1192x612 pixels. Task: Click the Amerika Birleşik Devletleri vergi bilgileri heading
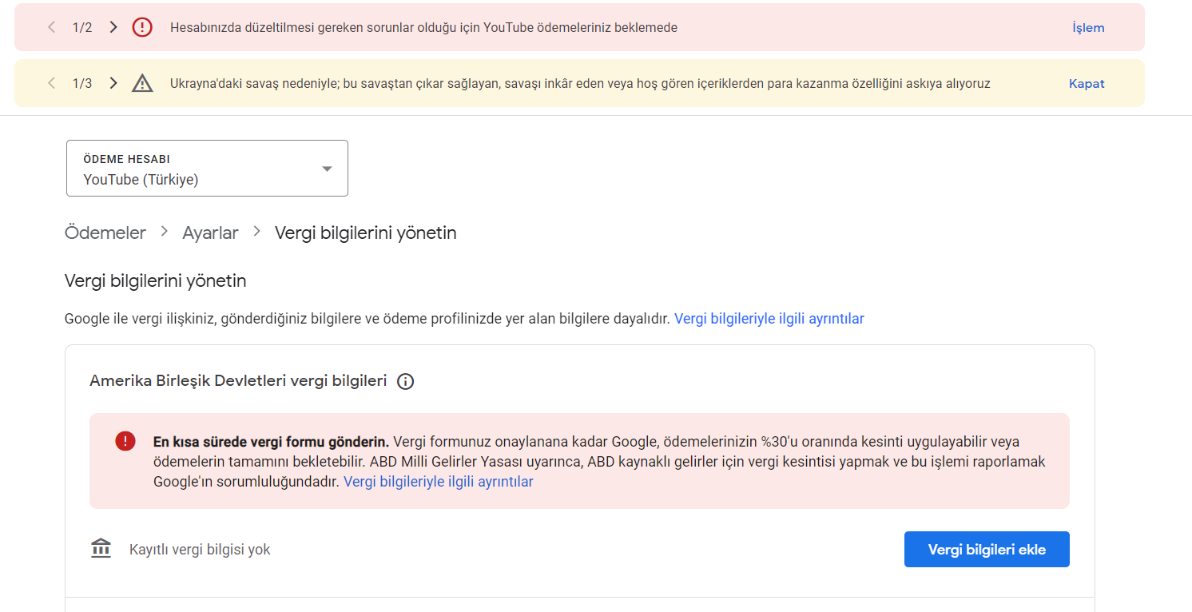point(238,380)
